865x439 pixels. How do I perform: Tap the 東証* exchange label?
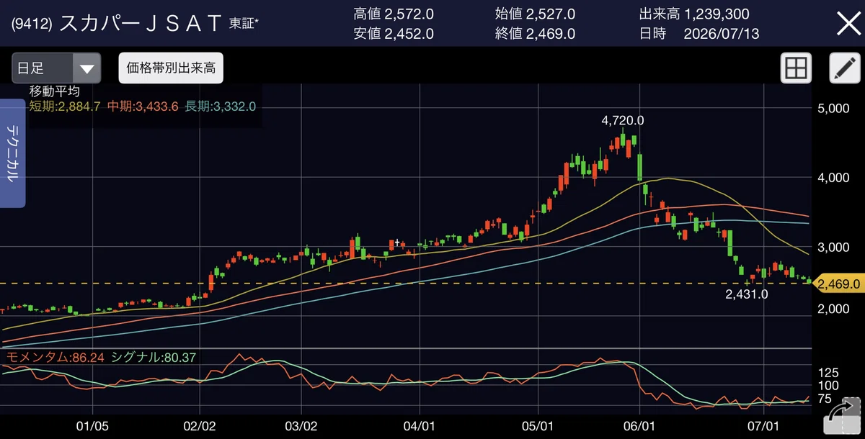pos(244,24)
